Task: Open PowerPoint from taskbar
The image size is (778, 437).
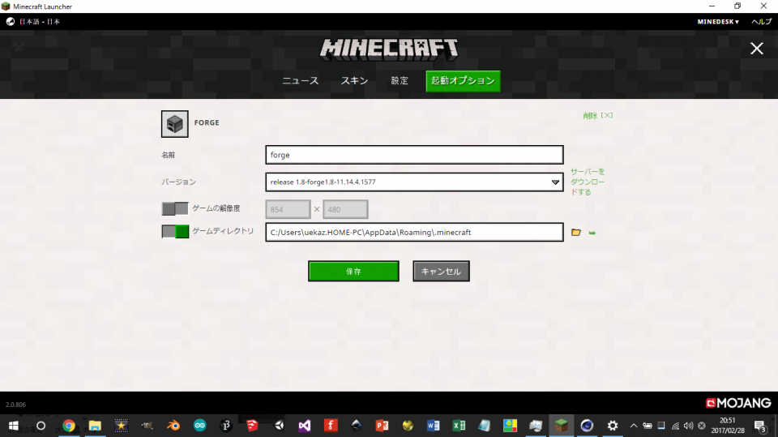Action: point(382,426)
